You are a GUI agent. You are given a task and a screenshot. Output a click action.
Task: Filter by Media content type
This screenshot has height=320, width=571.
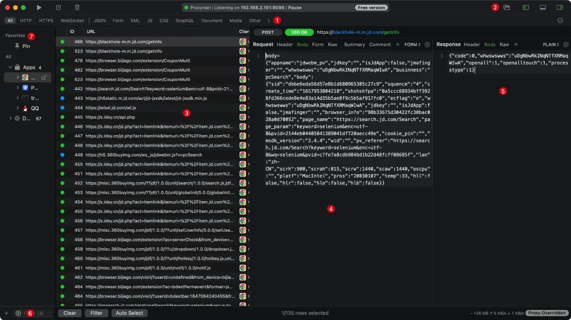point(236,21)
